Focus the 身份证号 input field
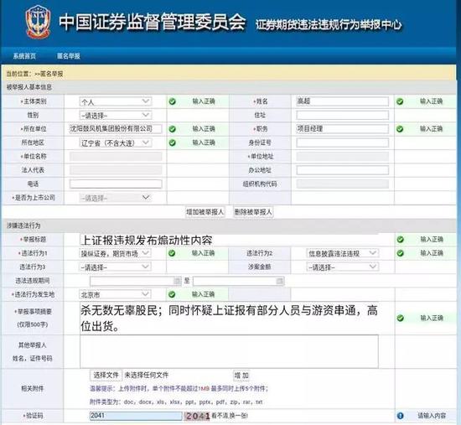The image size is (461, 425). click(x=342, y=143)
